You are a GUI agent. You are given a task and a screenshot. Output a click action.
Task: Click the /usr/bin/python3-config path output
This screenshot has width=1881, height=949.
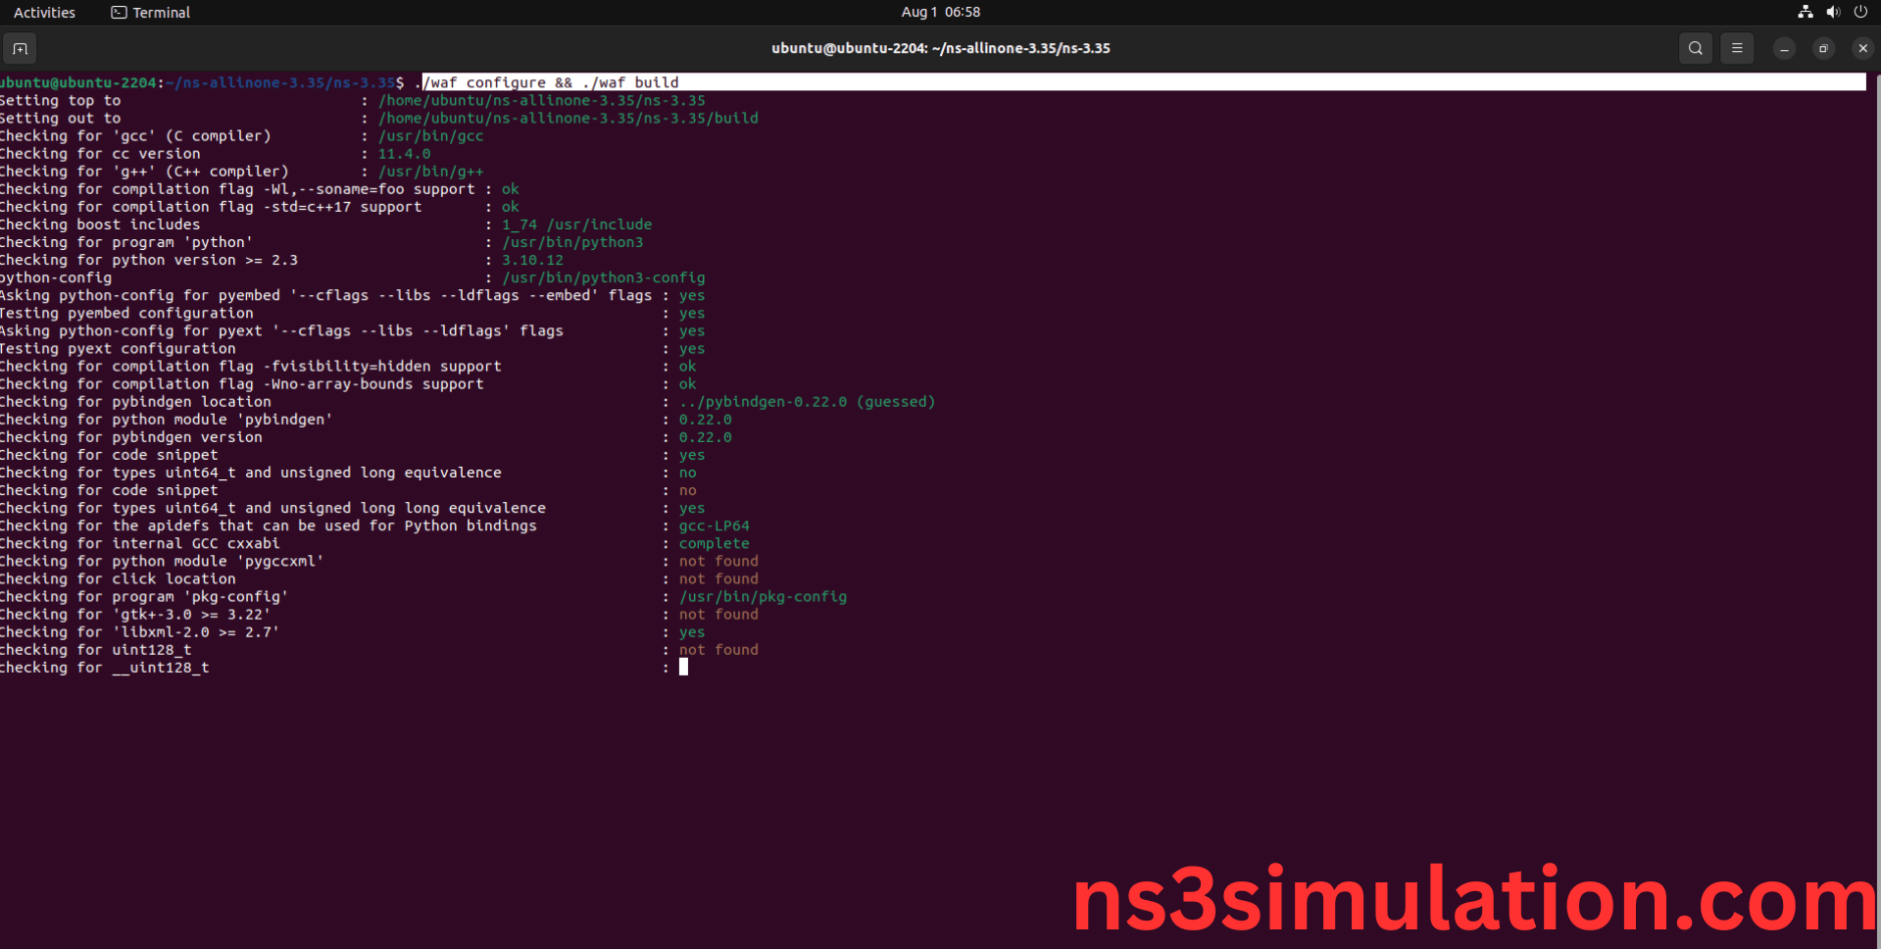[603, 278]
